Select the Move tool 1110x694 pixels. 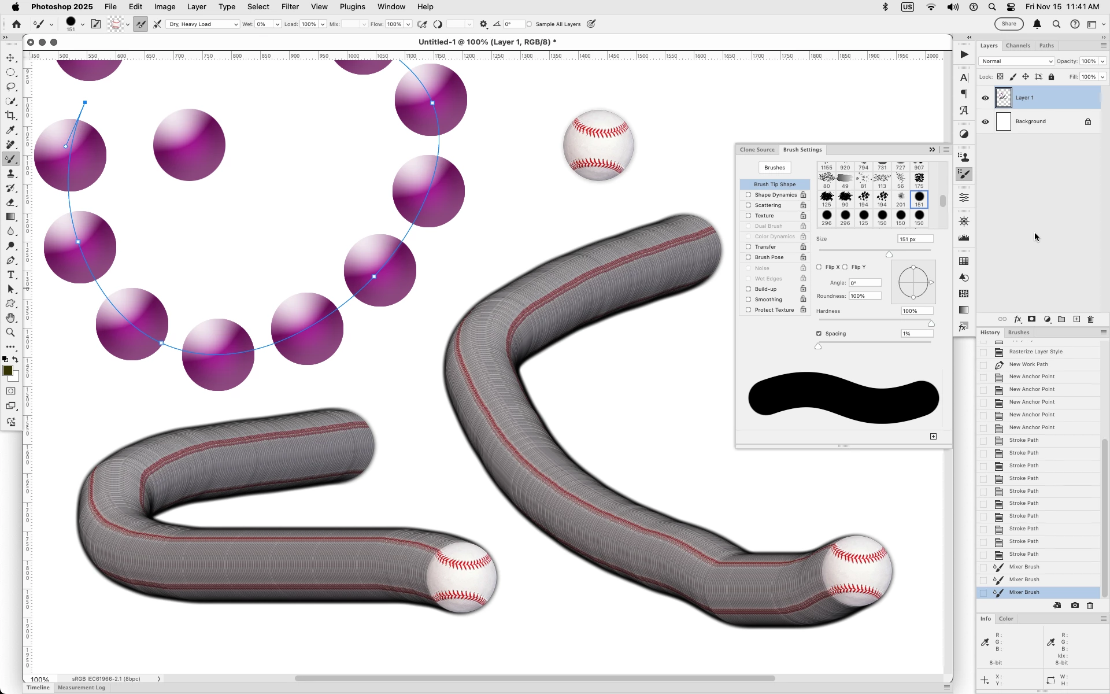click(10, 58)
